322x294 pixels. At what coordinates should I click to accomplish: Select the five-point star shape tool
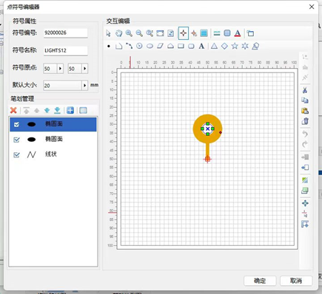click(x=235, y=46)
